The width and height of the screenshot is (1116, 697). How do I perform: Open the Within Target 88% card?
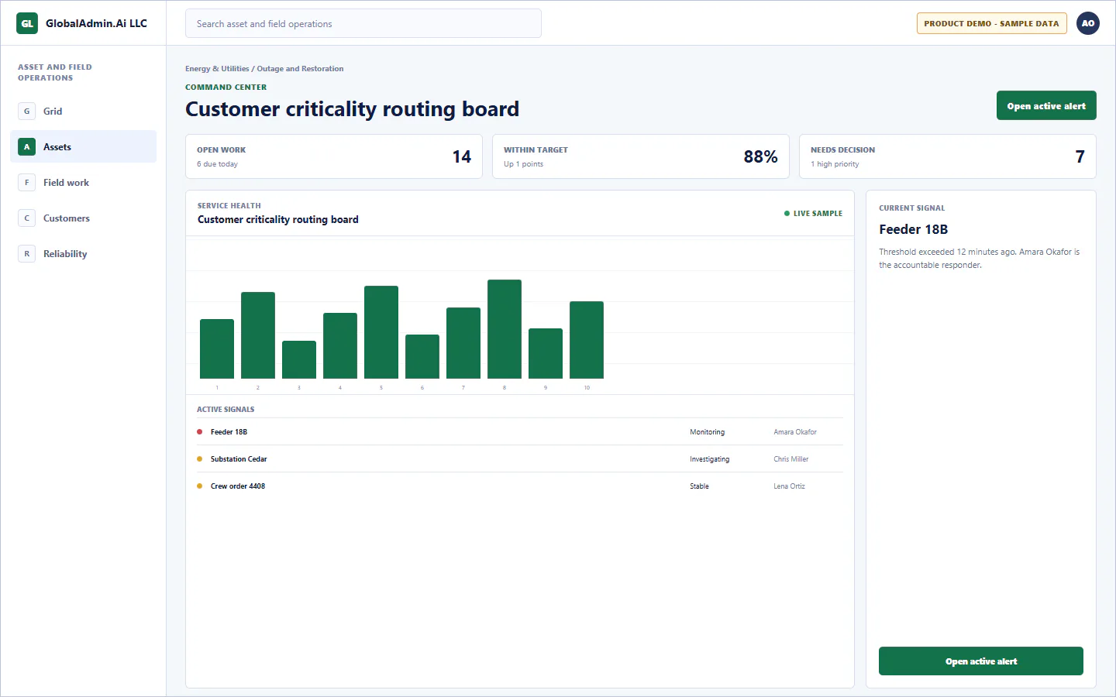[641, 156]
